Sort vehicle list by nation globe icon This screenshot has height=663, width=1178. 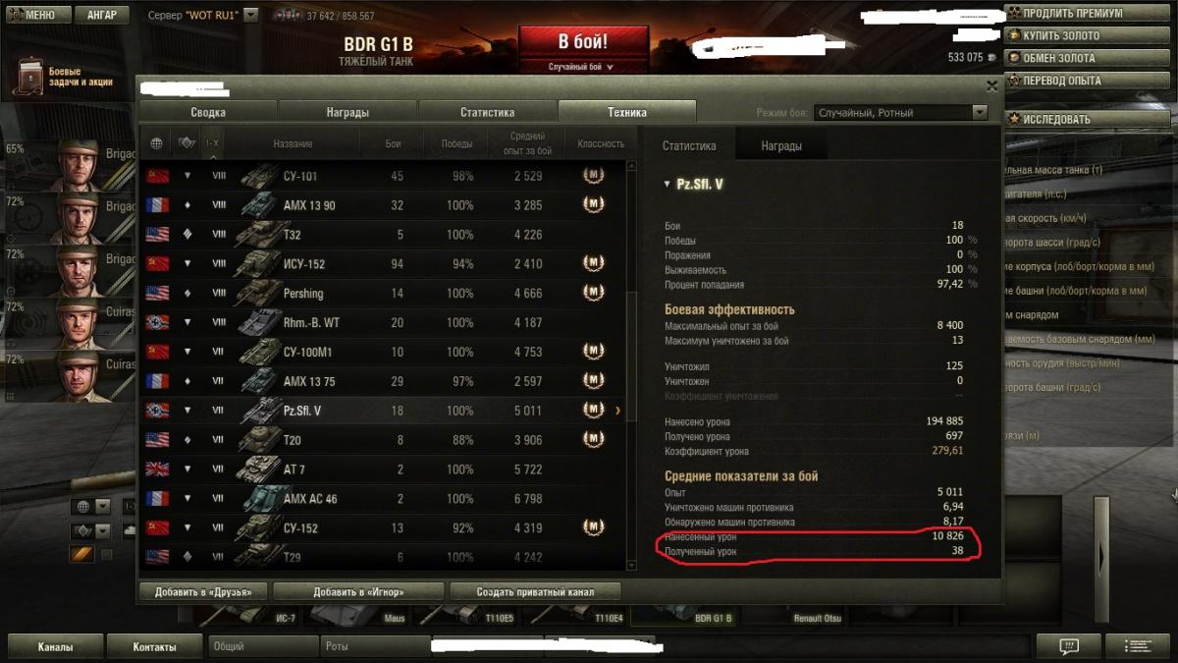(x=156, y=143)
